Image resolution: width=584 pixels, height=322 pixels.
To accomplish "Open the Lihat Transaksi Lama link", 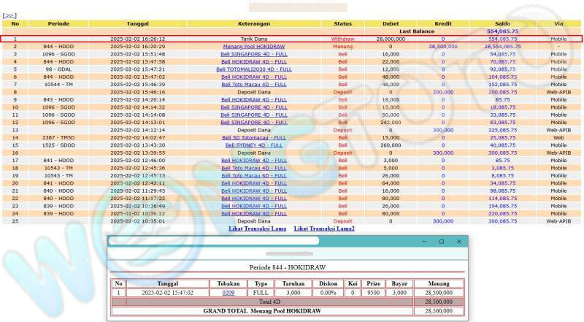I will (x=257, y=229).
